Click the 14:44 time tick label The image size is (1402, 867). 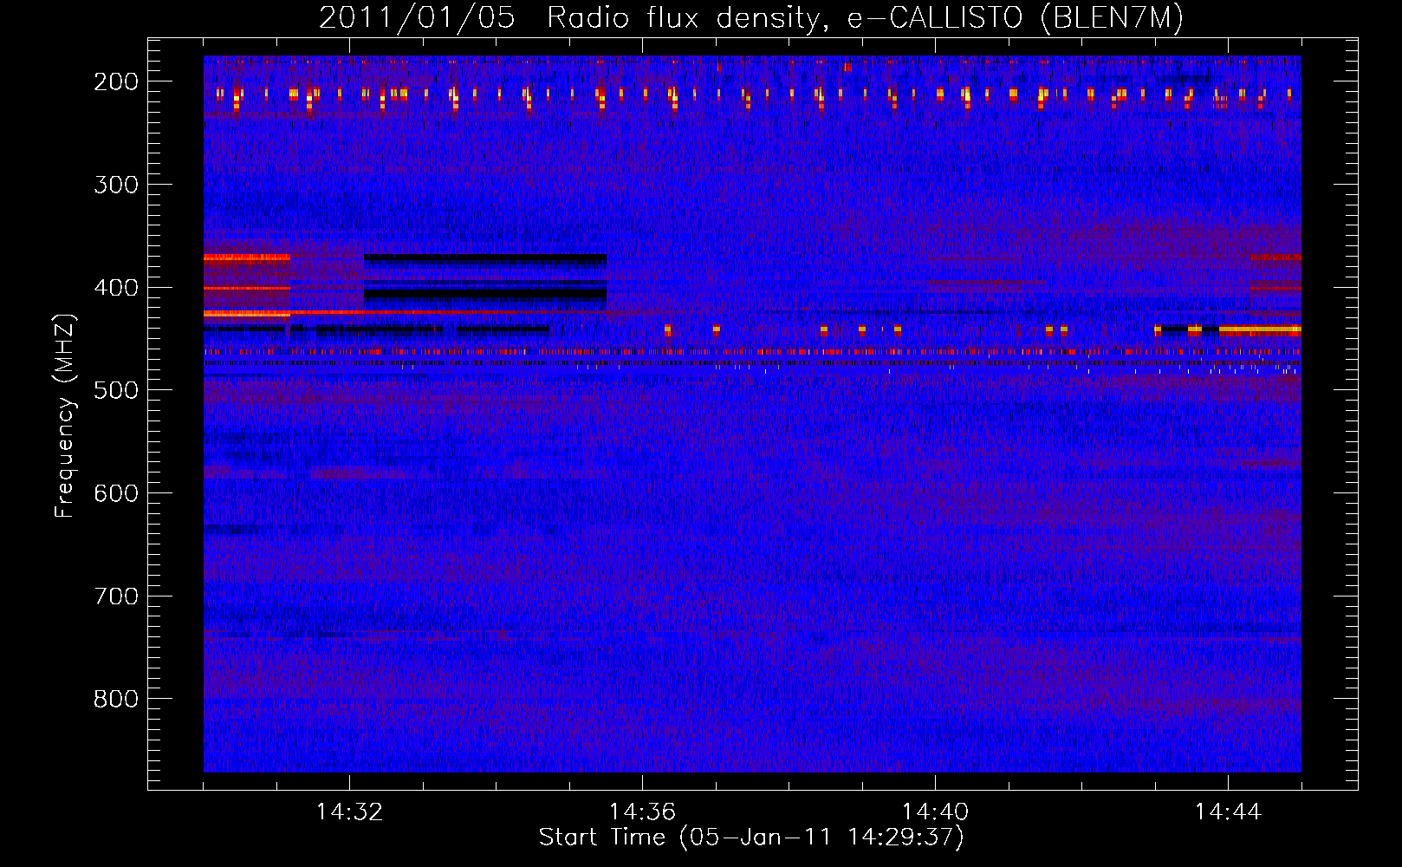(1228, 812)
